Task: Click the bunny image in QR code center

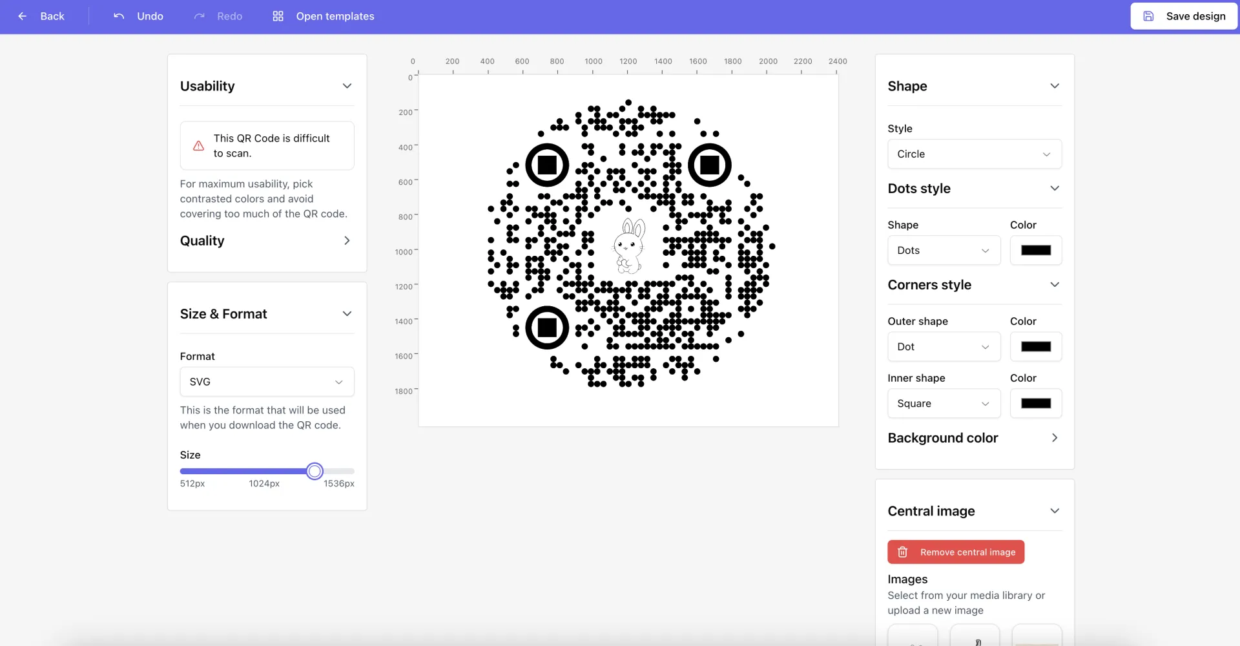Action: click(x=628, y=246)
